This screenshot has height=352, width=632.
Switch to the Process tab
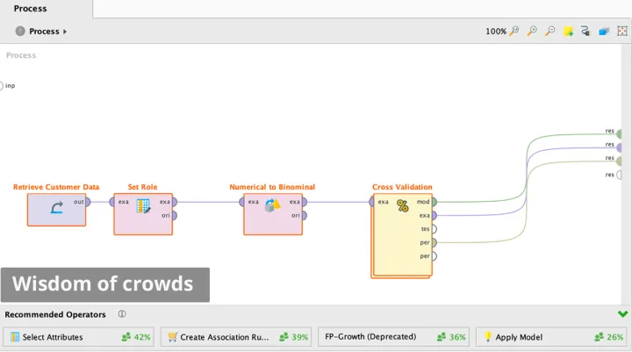pyautogui.click(x=31, y=9)
